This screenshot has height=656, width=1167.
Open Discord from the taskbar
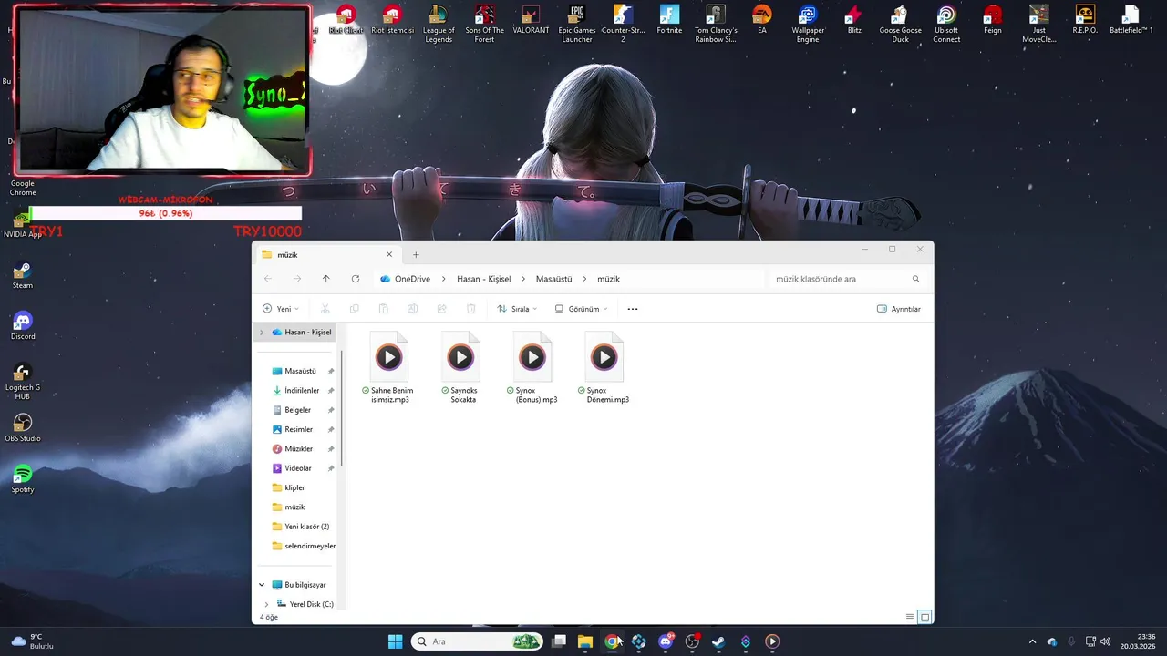(x=666, y=641)
